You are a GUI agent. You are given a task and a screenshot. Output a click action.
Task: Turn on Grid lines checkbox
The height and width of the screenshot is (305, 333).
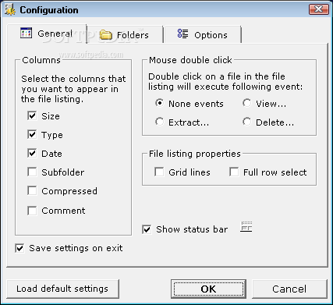point(159,172)
